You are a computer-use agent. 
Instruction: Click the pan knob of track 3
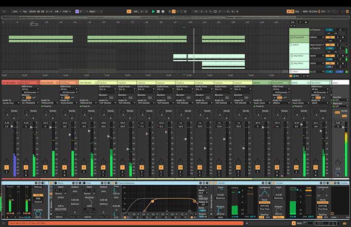point(45,161)
